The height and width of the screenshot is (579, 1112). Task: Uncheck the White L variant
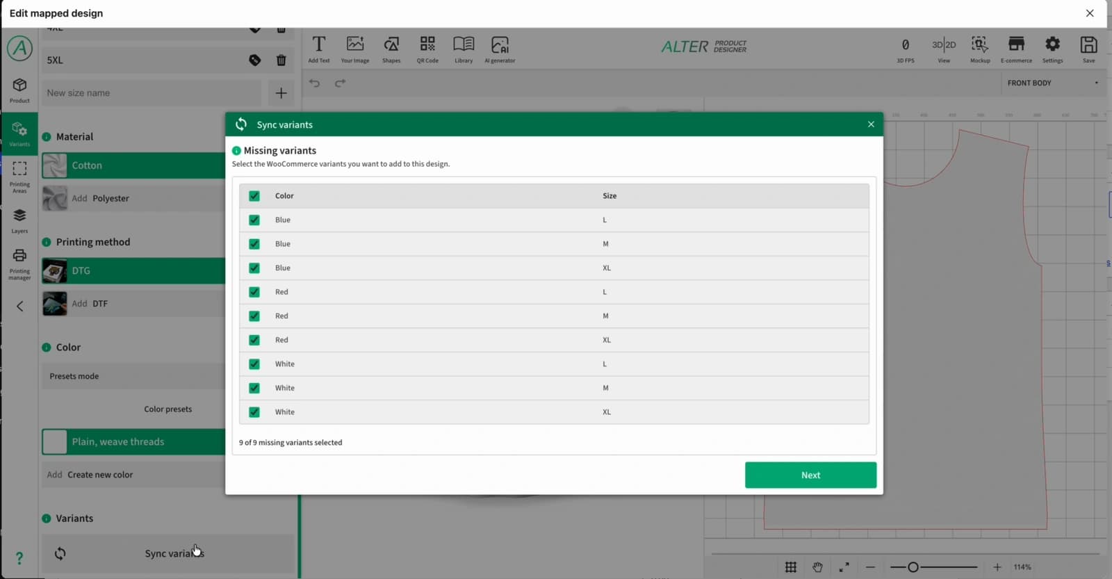pyautogui.click(x=254, y=364)
